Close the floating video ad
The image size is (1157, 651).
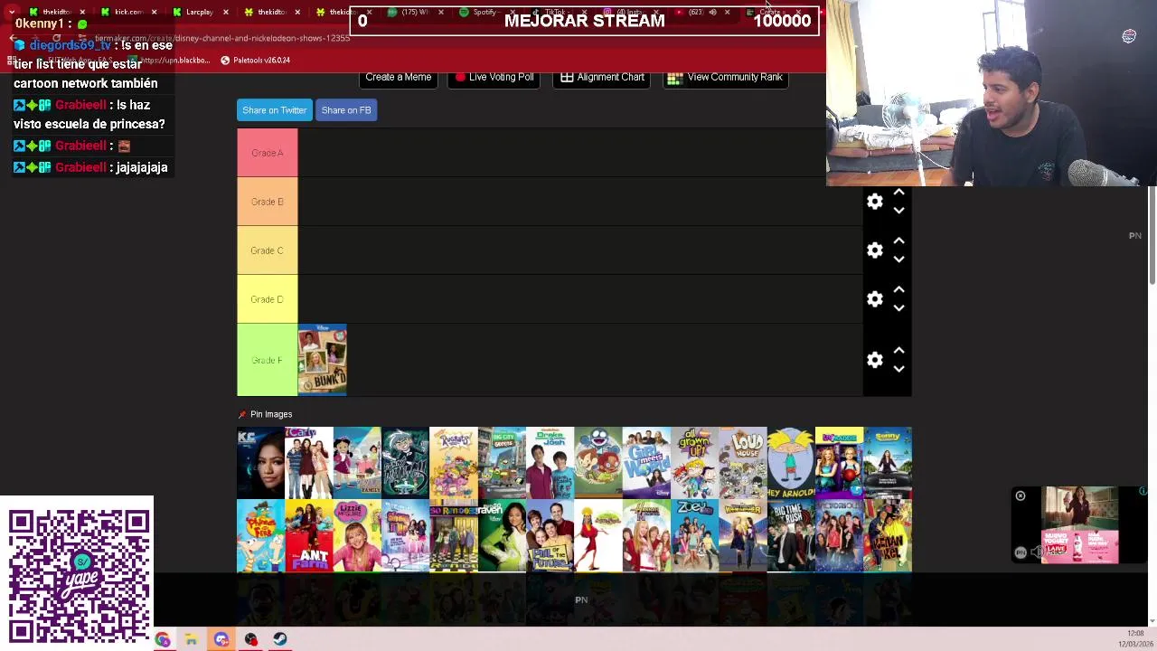1021,496
